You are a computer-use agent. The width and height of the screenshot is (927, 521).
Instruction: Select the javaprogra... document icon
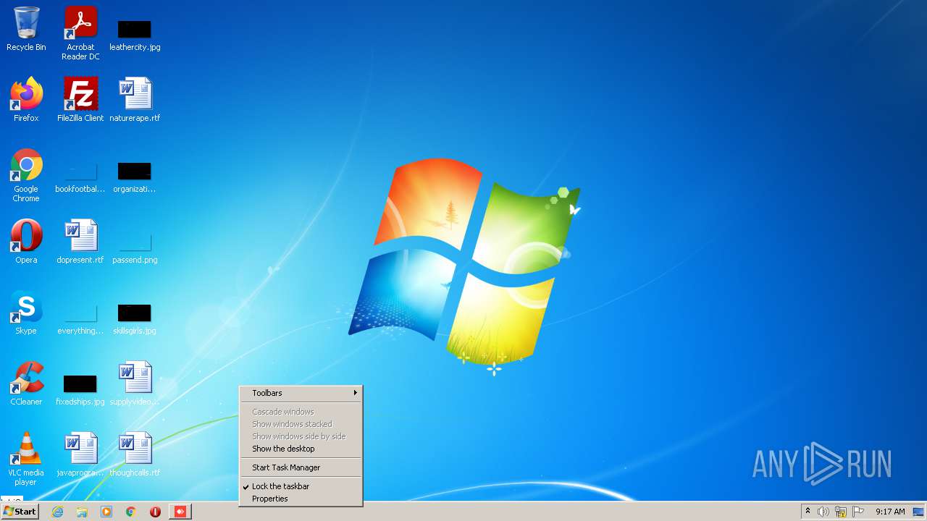[80, 454]
